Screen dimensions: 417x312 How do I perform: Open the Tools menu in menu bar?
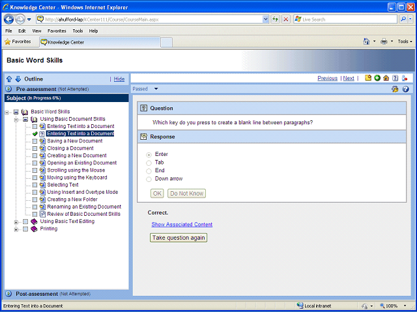pos(78,31)
